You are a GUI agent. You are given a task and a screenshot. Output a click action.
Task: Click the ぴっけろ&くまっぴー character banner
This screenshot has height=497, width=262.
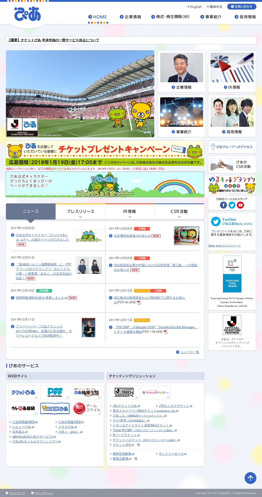coord(105,184)
